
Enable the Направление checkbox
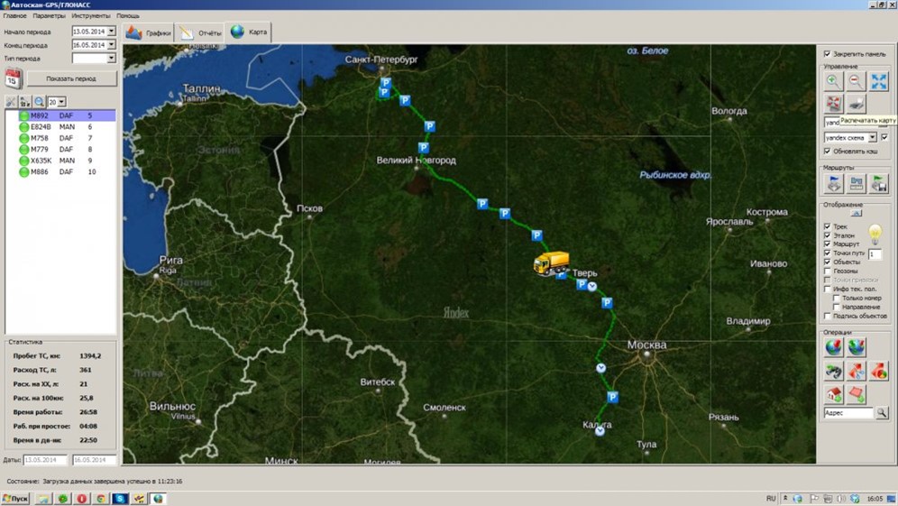coord(836,307)
